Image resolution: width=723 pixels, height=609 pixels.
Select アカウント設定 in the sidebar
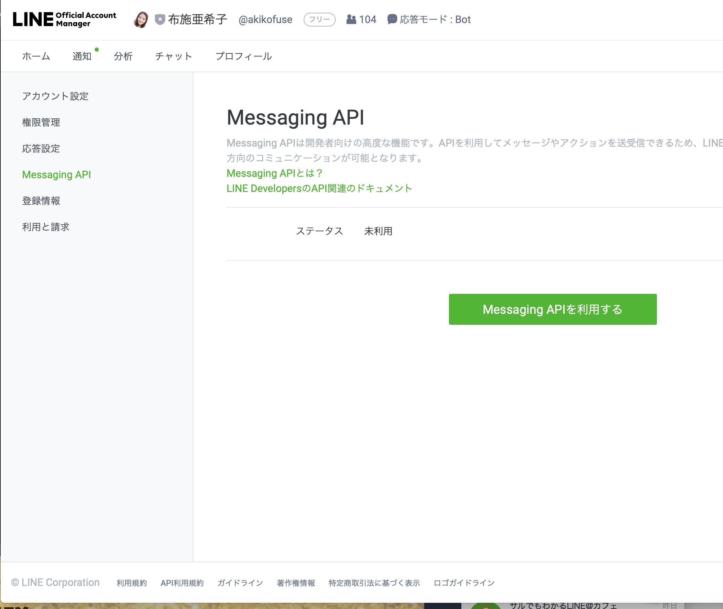55,96
